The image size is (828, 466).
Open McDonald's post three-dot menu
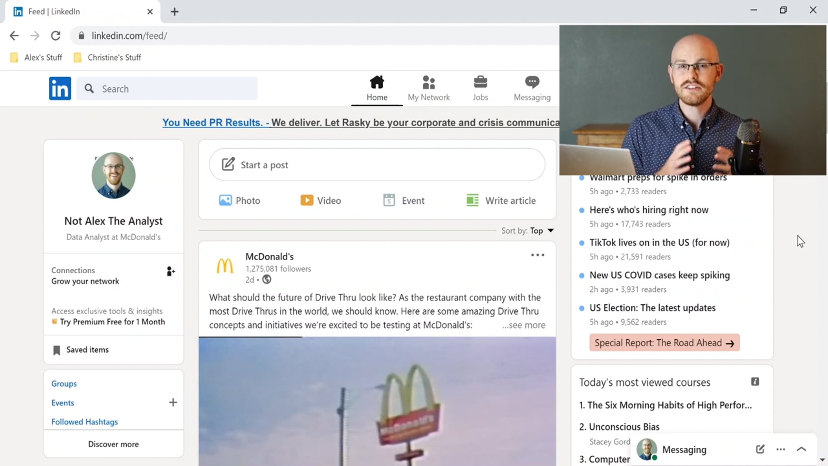pos(537,255)
